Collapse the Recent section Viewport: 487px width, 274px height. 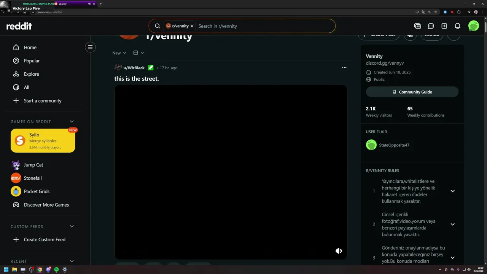[72, 261]
